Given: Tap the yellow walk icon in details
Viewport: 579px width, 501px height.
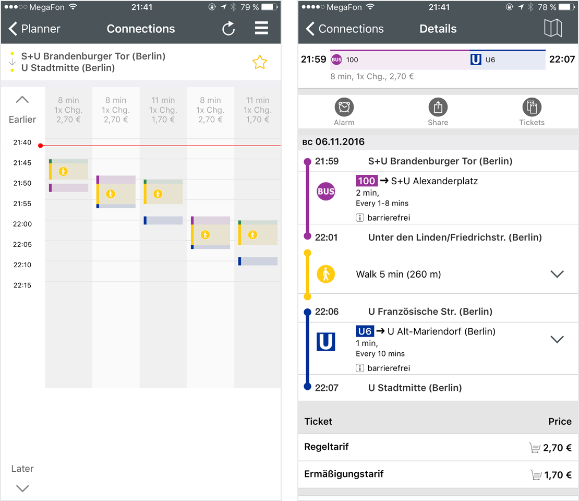Looking at the screenshot, I should click(326, 274).
